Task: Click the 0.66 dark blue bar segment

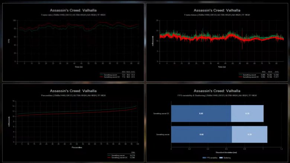Action: [202, 134]
